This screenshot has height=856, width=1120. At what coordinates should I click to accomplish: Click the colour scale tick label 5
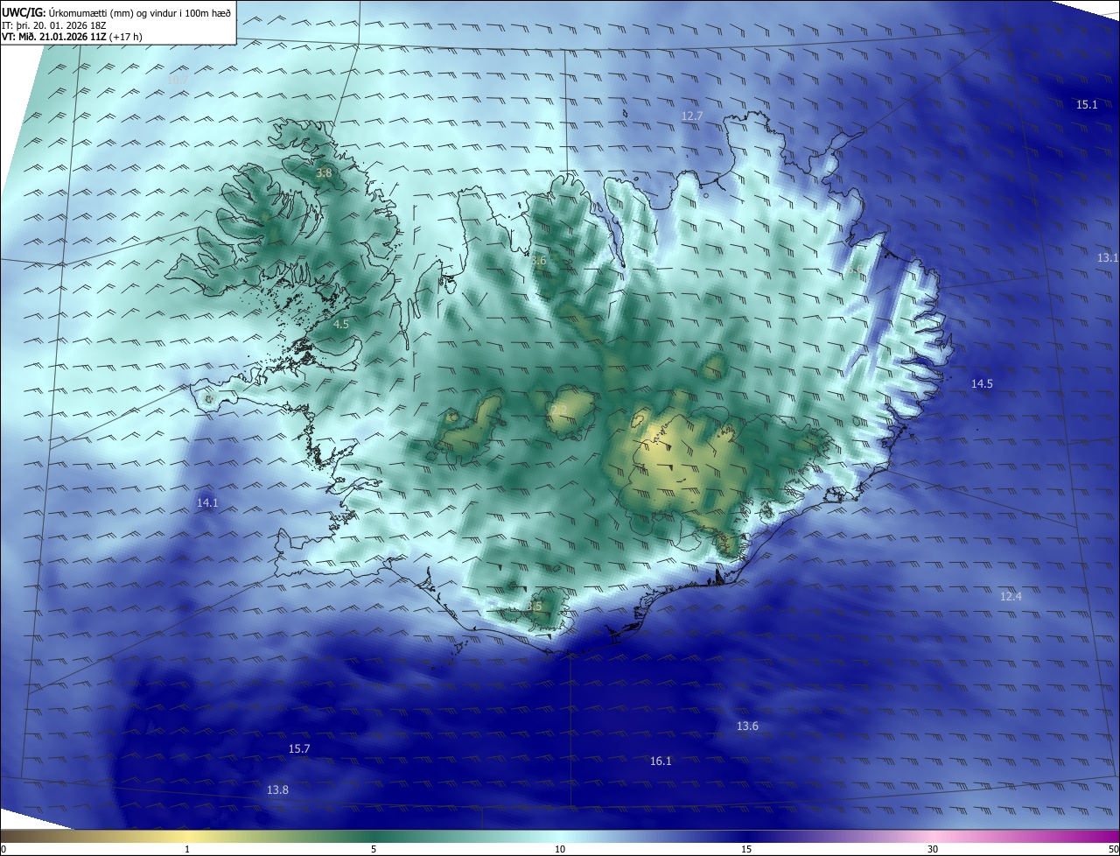tap(374, 849)
